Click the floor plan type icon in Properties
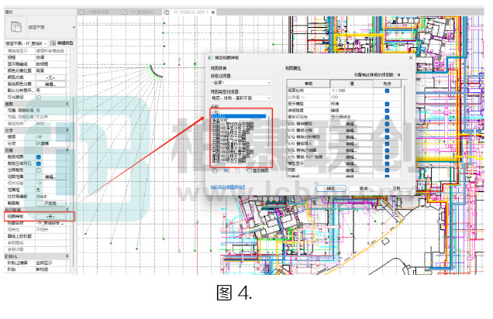Screen dimensions: 493x319 click(16, 27)
